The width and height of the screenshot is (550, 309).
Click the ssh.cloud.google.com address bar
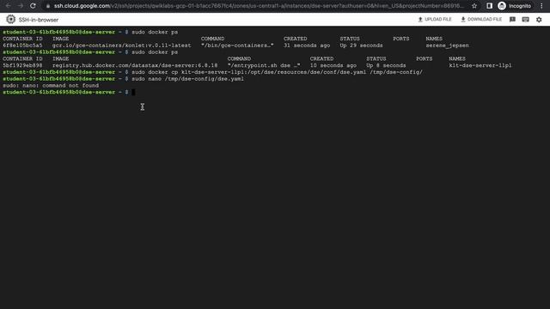(x=259, y=6)
